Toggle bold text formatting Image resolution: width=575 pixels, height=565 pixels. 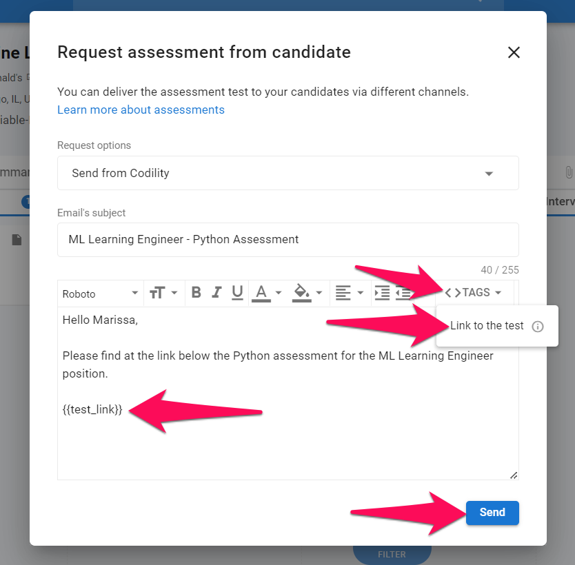[x=196, y=293]
